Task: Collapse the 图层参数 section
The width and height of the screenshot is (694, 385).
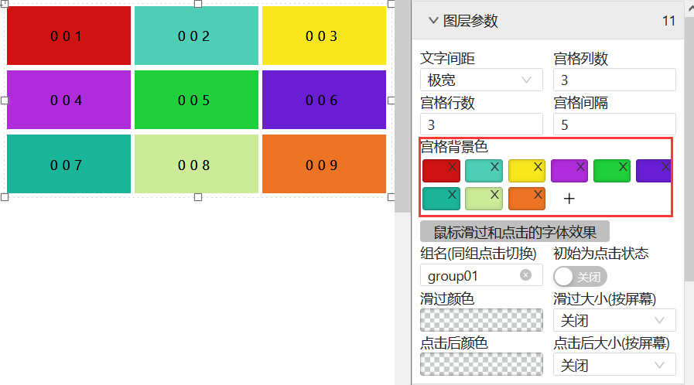Action: [433, 20]
